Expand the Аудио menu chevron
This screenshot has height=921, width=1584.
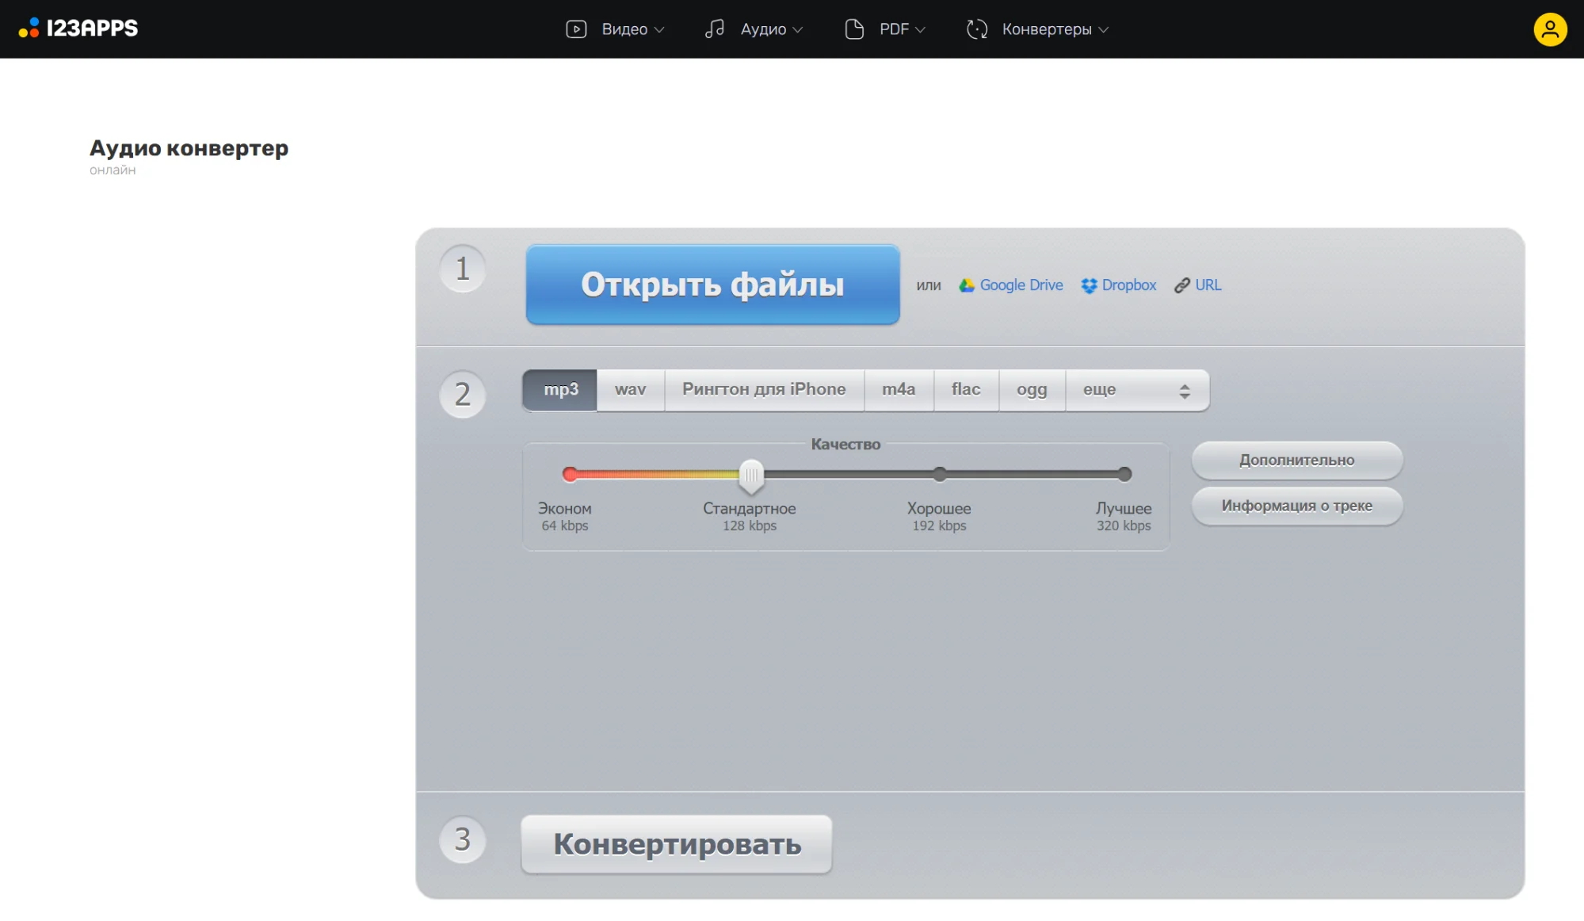coord(798,30)
